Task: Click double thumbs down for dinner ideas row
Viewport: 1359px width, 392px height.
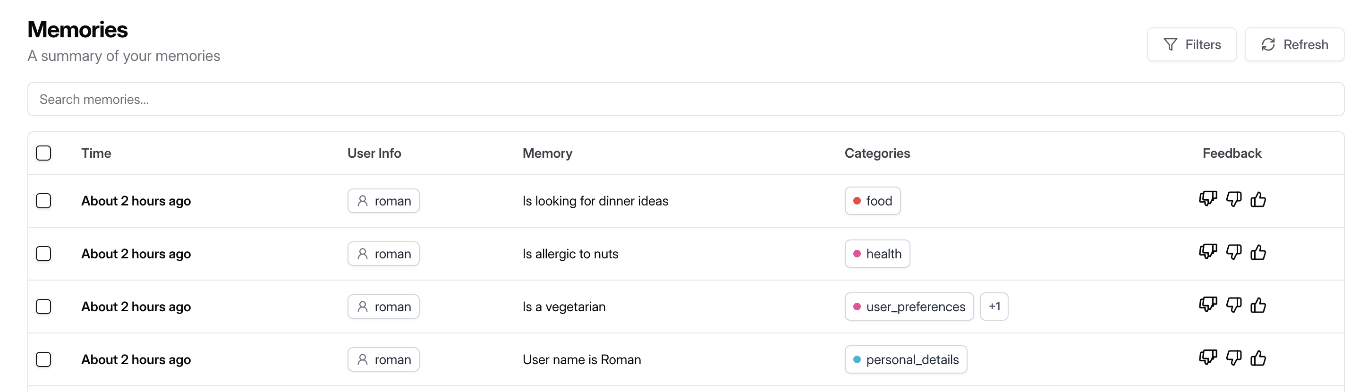Action: pyautogui.click(x=1207, y=199)
